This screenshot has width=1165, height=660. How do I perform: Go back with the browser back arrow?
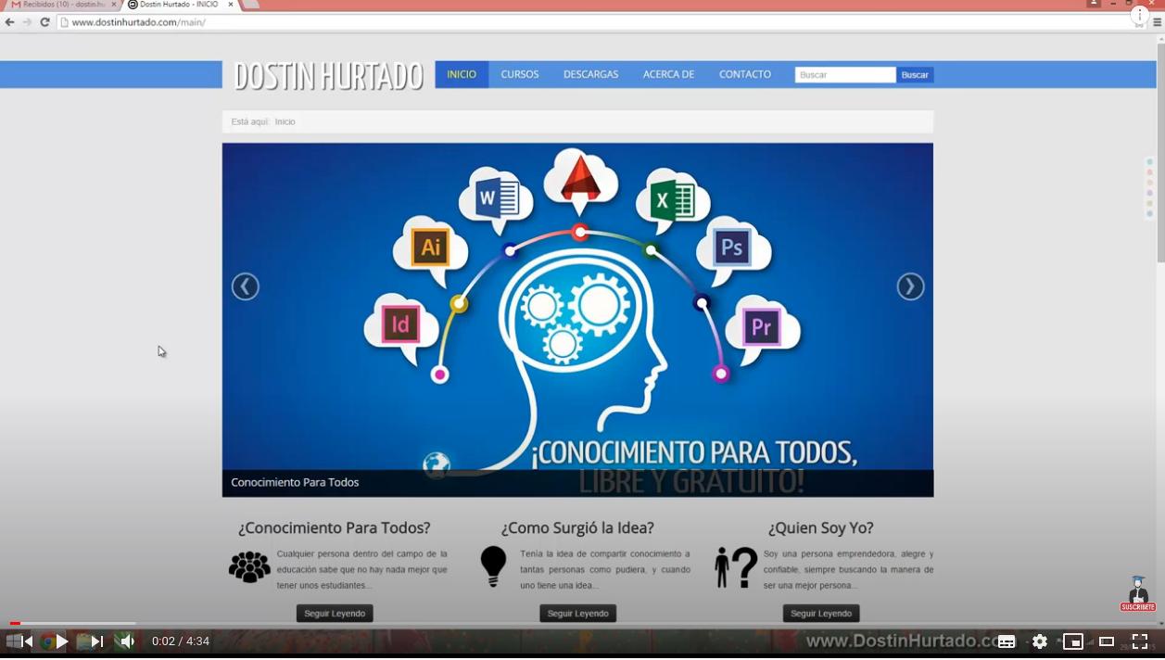[x=10, y=22]
